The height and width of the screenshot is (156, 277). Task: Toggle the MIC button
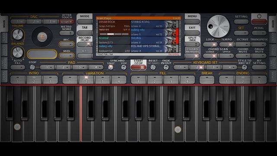coord(67,44)
